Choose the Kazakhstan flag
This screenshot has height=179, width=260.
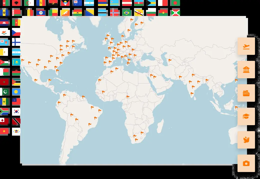16,62
